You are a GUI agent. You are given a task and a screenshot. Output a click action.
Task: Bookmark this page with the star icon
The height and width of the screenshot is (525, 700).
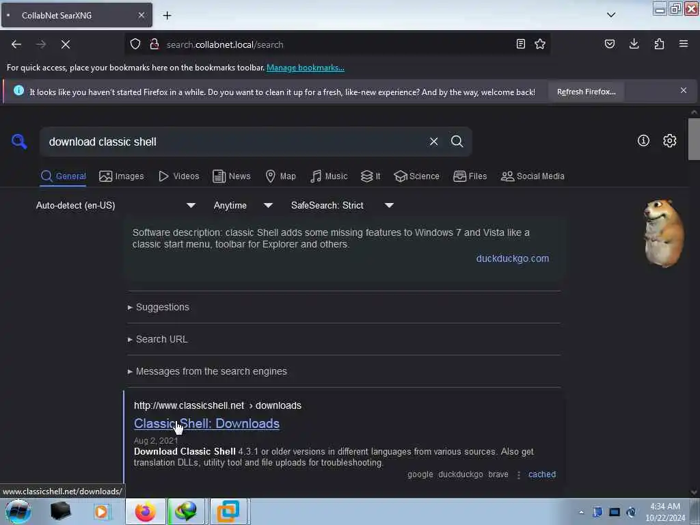540,44
